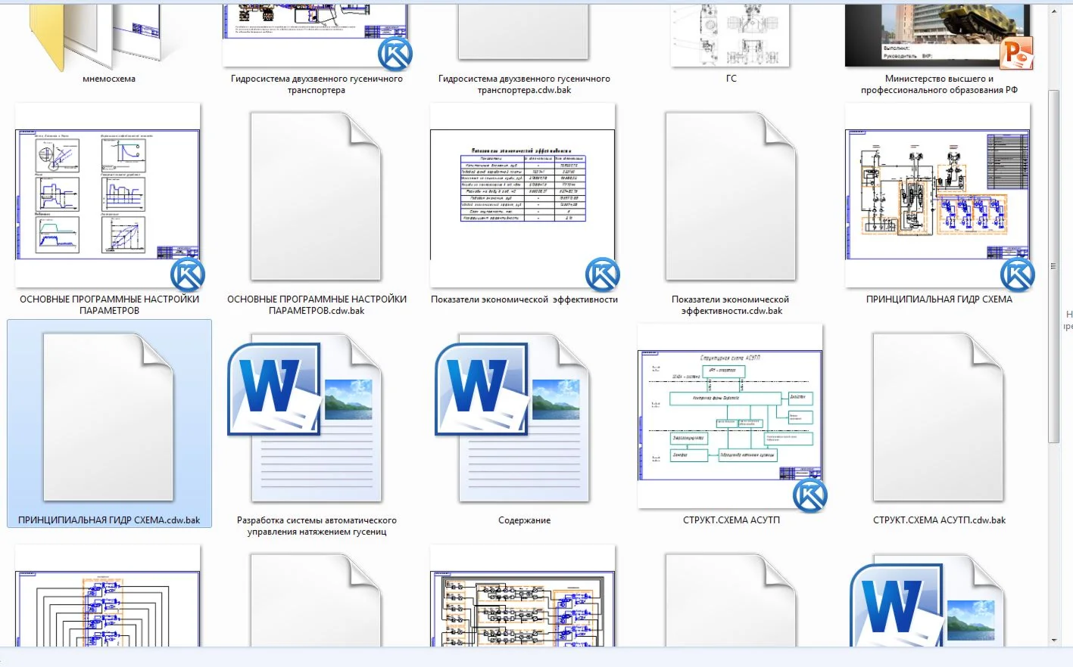The image size is (1073, 667).
Task: Click the мнемосхема folder name label
Action: tap(109, 79)
